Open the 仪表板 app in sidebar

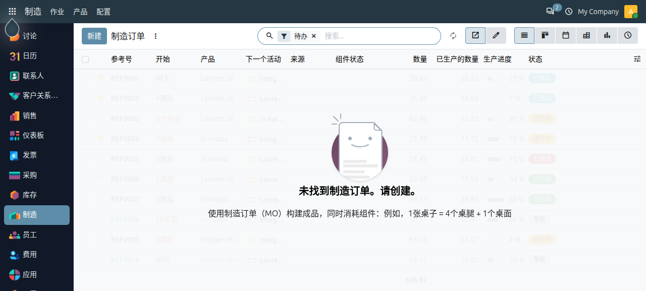click(x=37, y=135)
